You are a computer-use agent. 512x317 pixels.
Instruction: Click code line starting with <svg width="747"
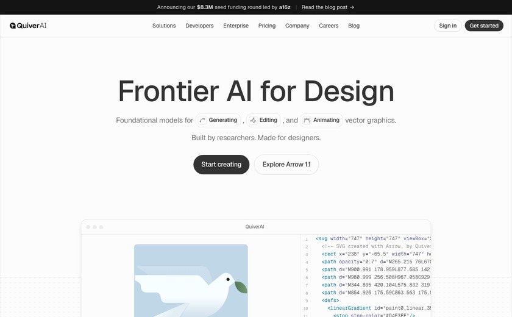click(373, 238)
